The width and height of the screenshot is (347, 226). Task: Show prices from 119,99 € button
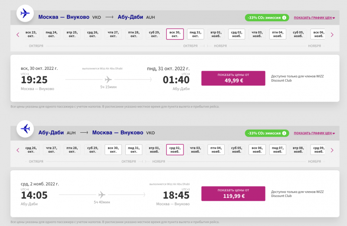click(x=233, y=193)
